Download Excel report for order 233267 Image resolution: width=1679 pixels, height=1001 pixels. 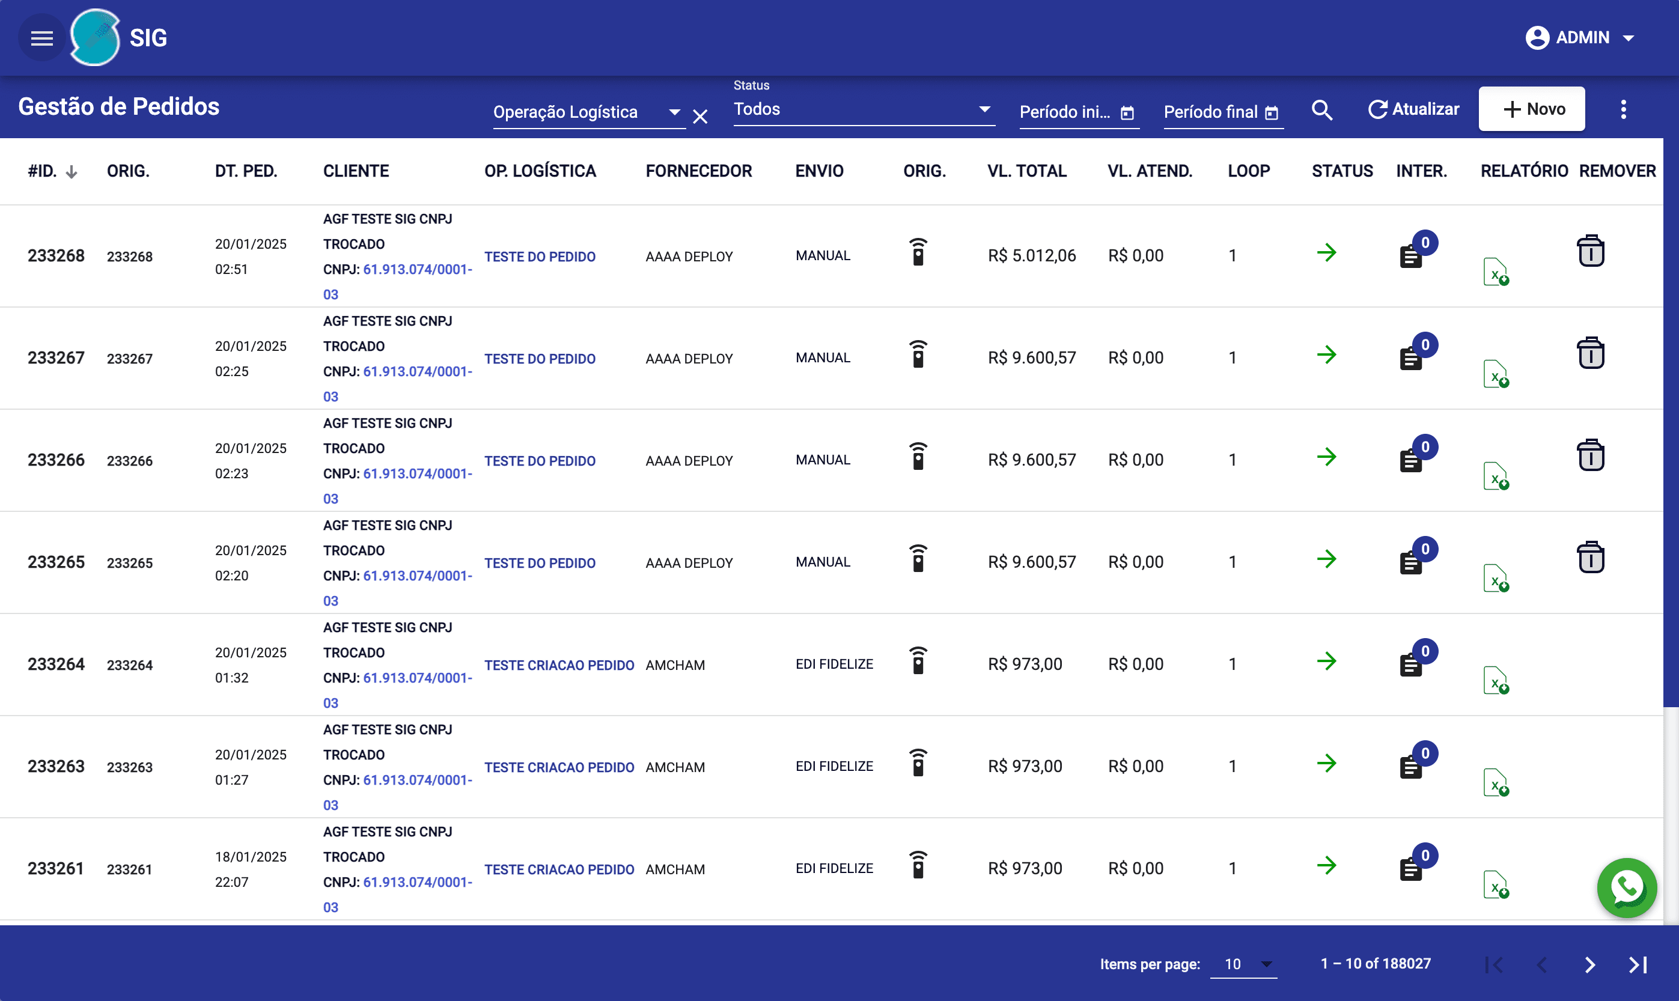click(1495, 374)
